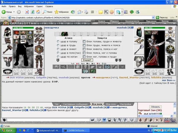Click невидимка's round skull shield item
Viewport: 178px width, 133px height.
tap(39, 49)
